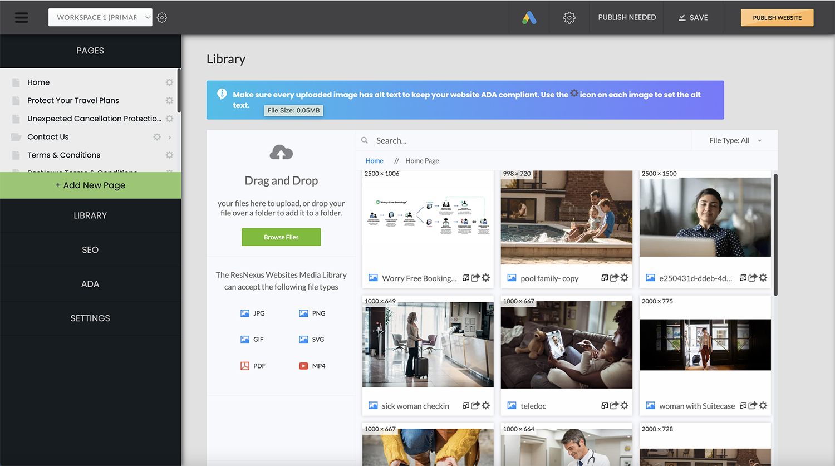Open settings gear on sick woman checkin image
The image size is (835, 466).
click(x=486, y=406)
